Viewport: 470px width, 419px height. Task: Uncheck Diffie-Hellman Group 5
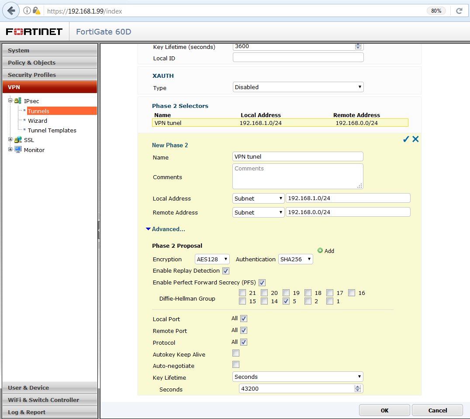pyautogui.click(x=286, y=301)
